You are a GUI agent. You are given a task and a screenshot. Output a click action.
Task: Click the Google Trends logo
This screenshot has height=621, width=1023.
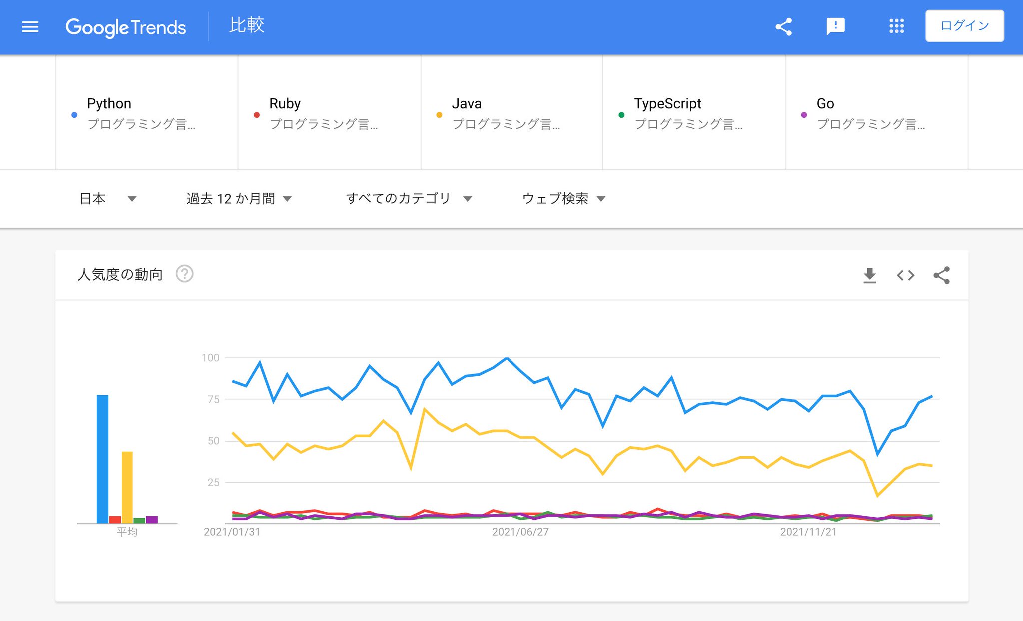(x=126, y=27)
